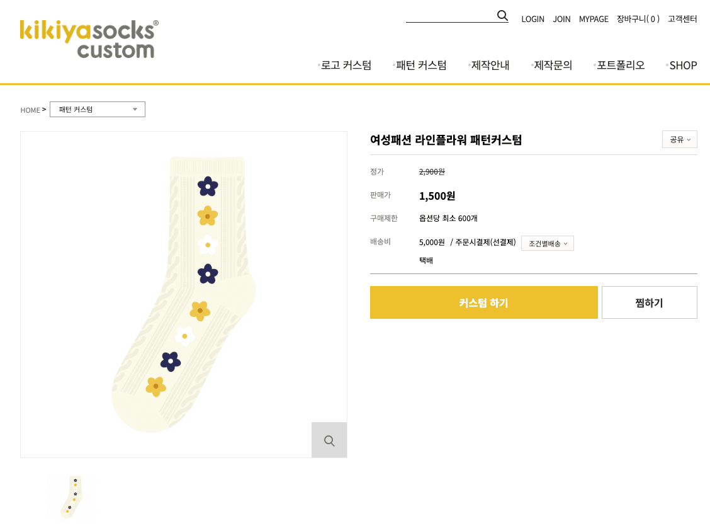This screenshot has height=528, width=710.
Task: Open the 로고 커스텀 menu
Action: (x=346, y=66)
